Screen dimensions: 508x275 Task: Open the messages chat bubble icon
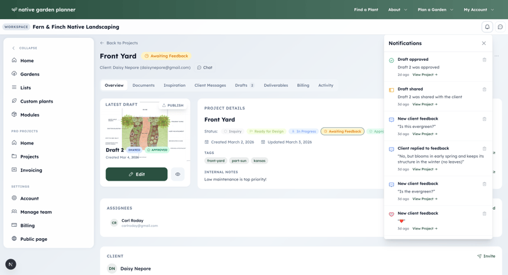click(500, 27)
